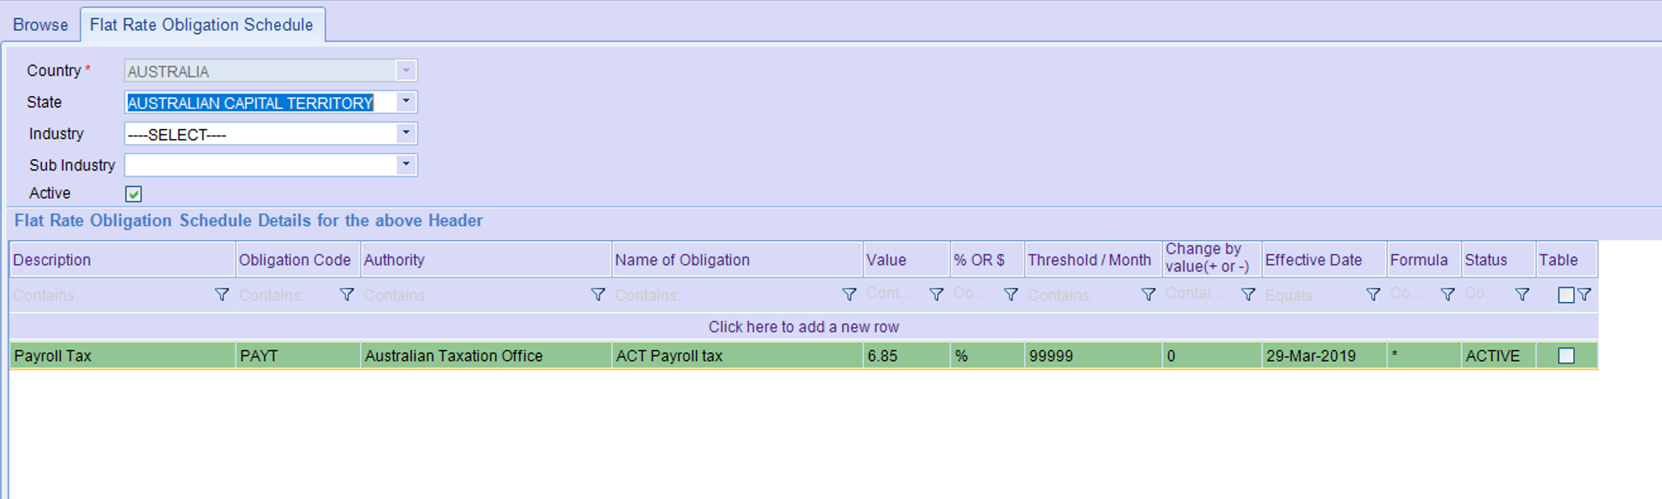Click here to add a new row
Image resolution: width=1662 pixels, height=499 pixels.
(803, 327)
